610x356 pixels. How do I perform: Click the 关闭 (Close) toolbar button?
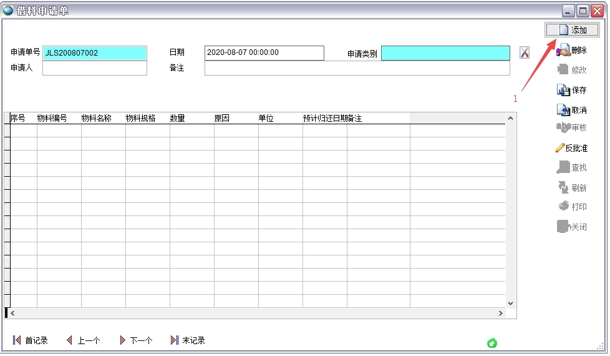tap(572, 227)
